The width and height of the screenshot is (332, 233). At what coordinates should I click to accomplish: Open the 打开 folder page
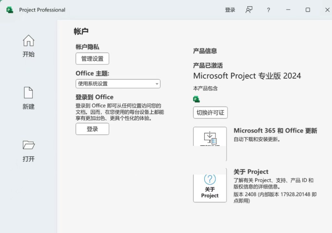point(29,151)
